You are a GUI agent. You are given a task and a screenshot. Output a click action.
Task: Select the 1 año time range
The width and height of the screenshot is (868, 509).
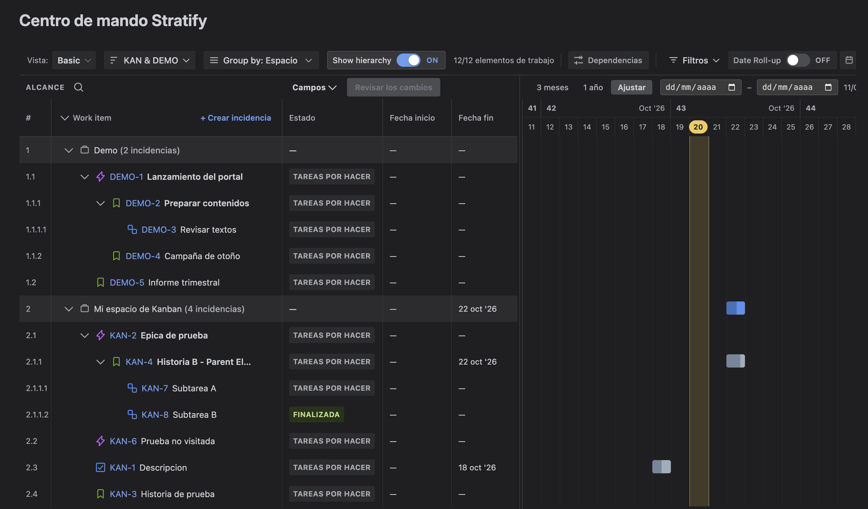pos(593,87)
